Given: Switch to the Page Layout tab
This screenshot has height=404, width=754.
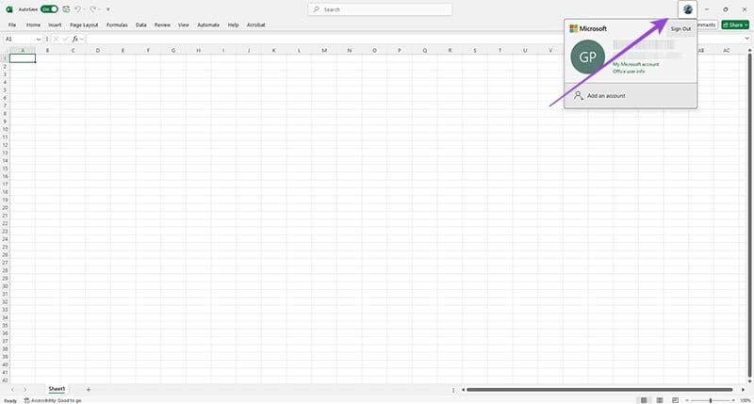Looking at the screenshot, I should (x=84, y=24).
